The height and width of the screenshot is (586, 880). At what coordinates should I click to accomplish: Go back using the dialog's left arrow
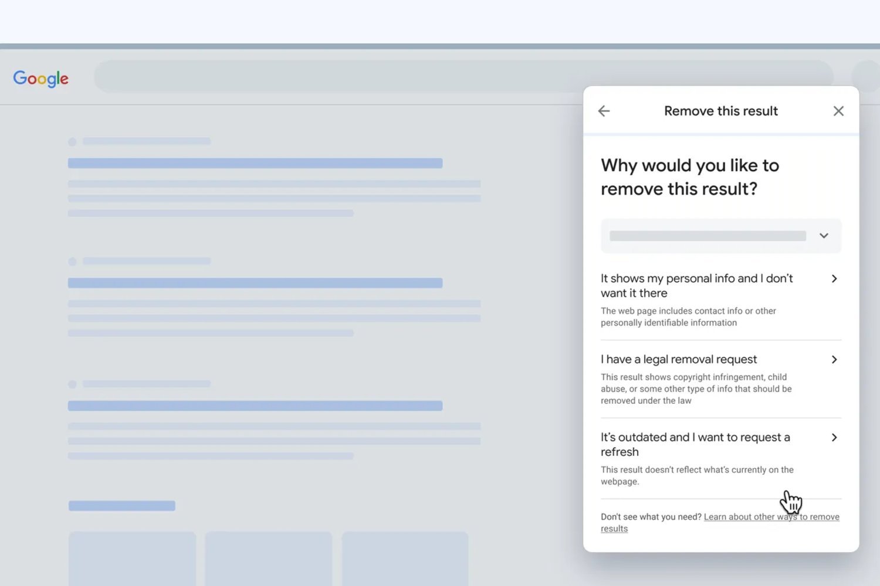[x=604, y=111]
